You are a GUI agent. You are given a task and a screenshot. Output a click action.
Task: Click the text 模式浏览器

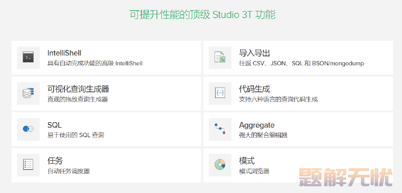[254, 171]
